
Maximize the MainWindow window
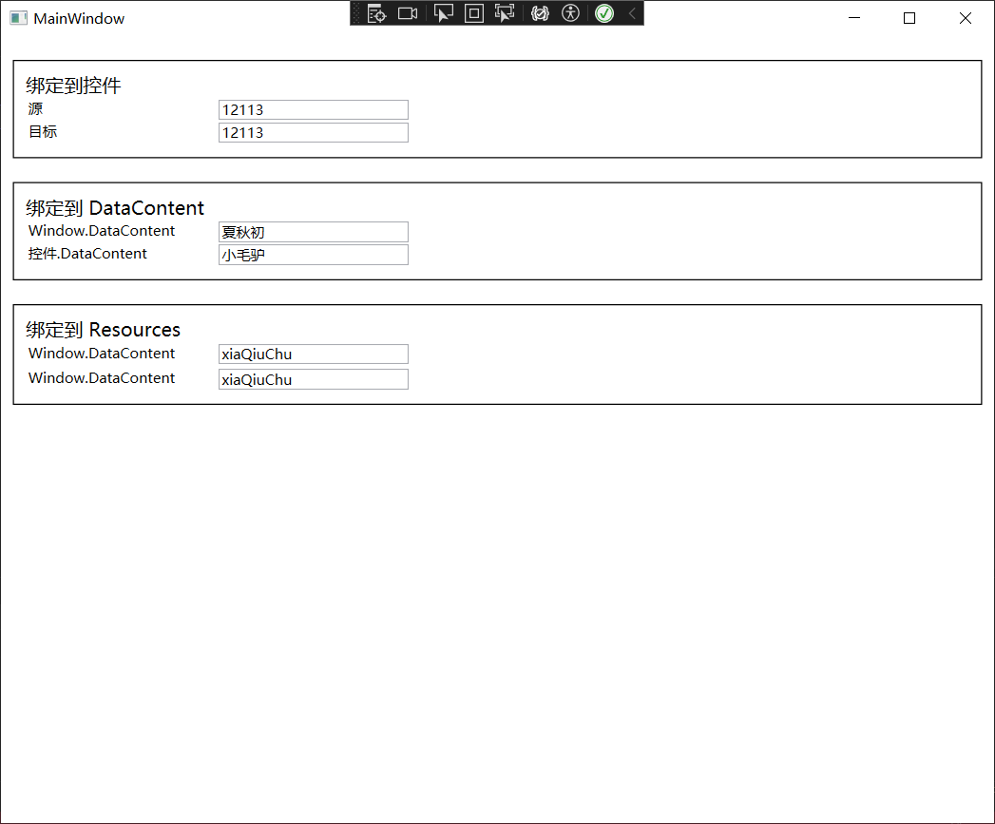(x=909, y=18)
